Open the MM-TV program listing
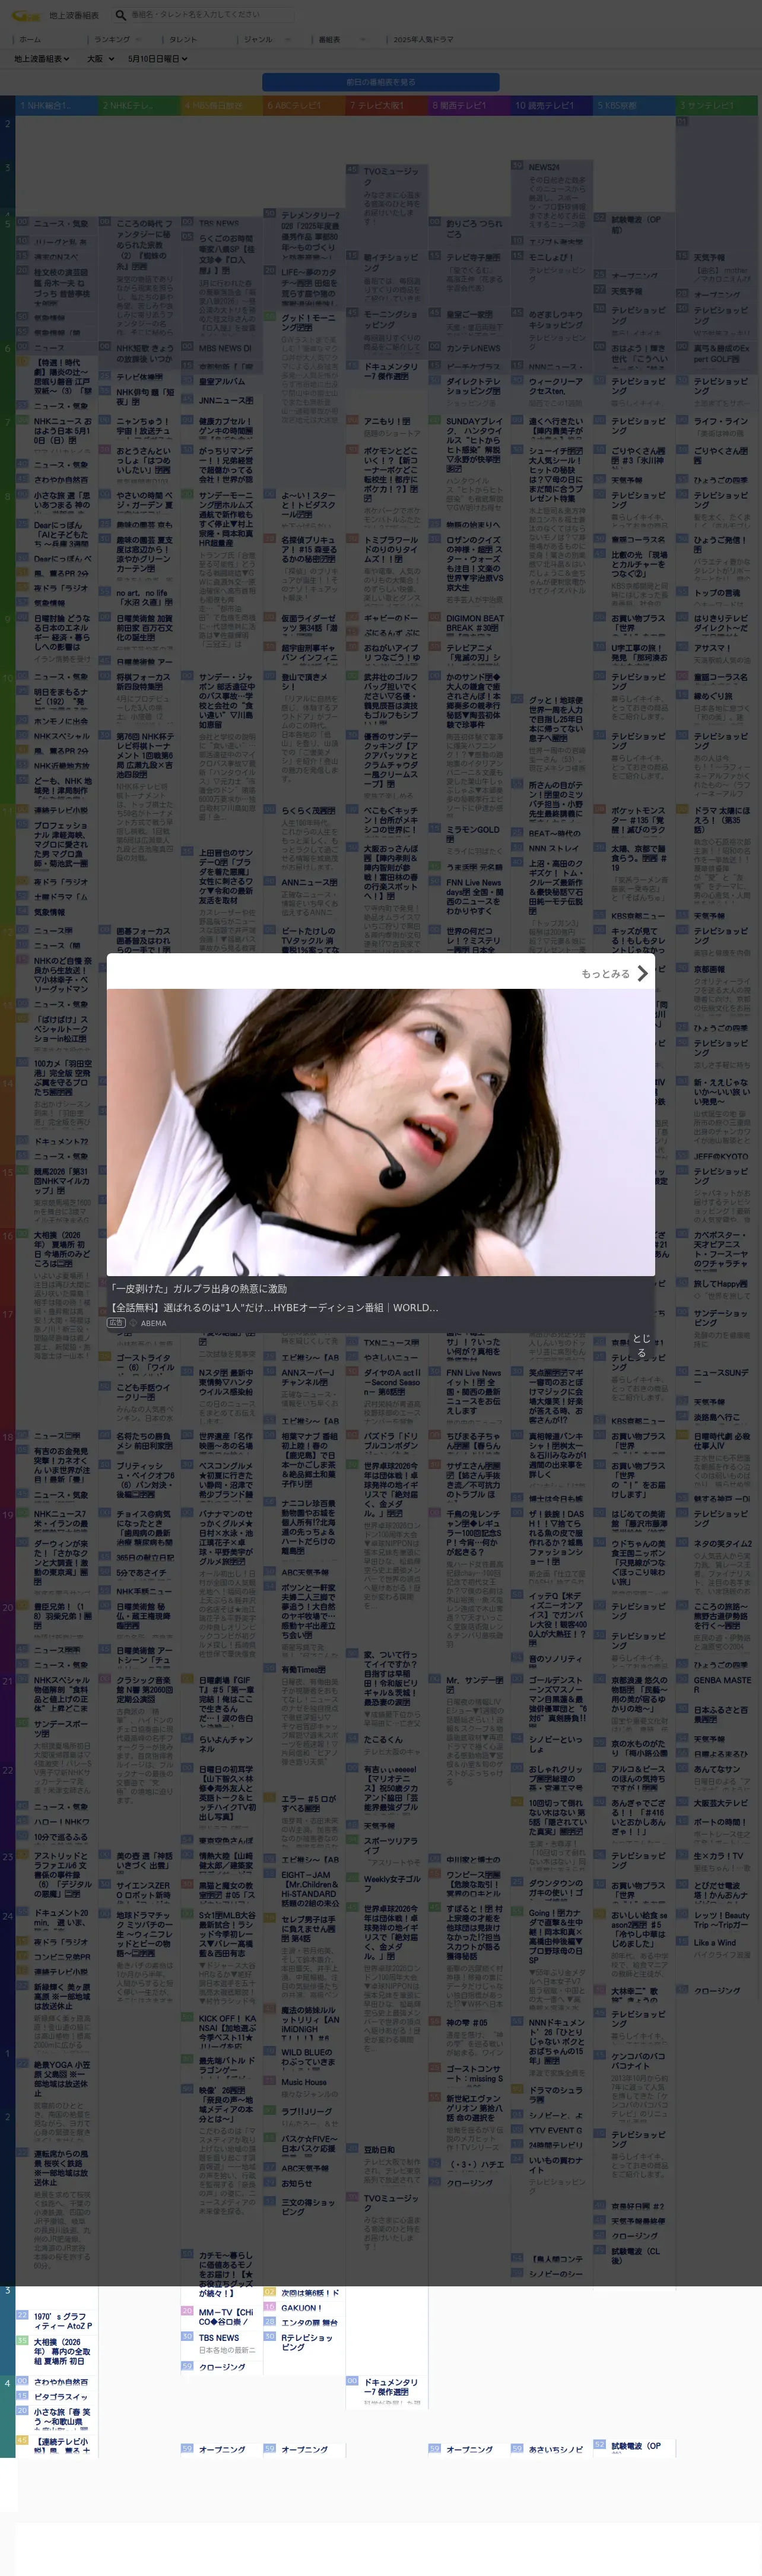The image size is (762, 2576). click(x=227, y=2316)
